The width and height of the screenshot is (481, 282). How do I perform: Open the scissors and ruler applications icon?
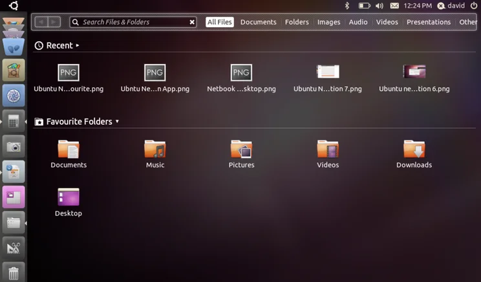(14, 248)
